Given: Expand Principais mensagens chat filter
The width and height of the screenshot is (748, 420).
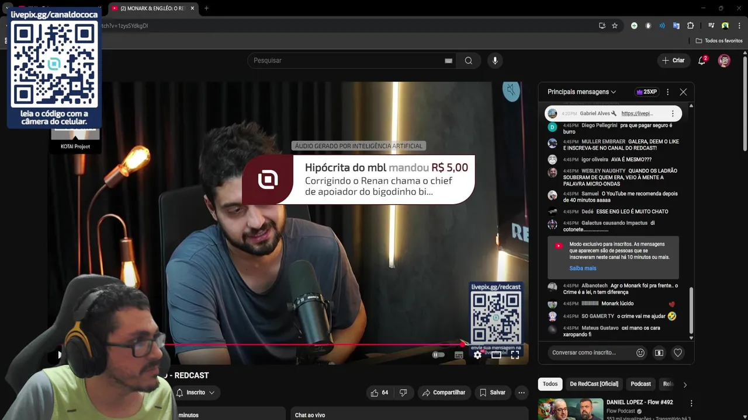Looking at the screenshot, I should click(582, 92).
